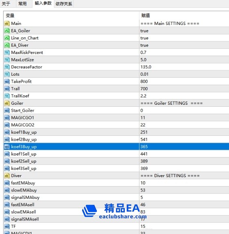
Task: Click the fastEMAbuy value 10
Action: tap(143, 183)
